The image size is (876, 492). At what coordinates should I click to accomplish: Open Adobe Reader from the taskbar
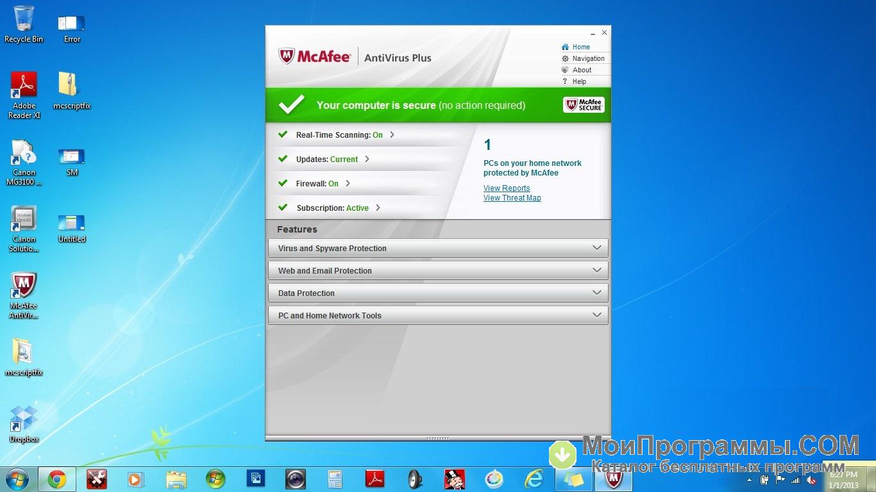tap(375, 479)
